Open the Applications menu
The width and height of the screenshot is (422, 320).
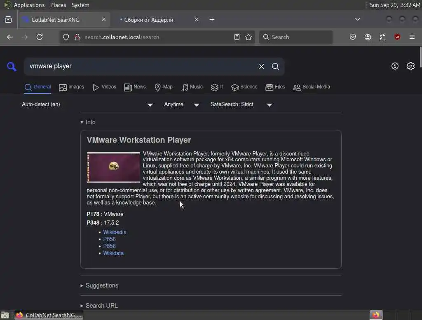29,5
